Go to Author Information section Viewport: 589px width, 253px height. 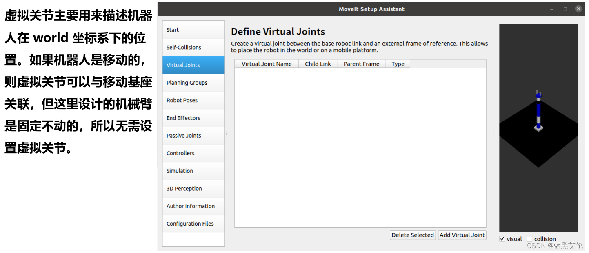click(x=193, y=206)
